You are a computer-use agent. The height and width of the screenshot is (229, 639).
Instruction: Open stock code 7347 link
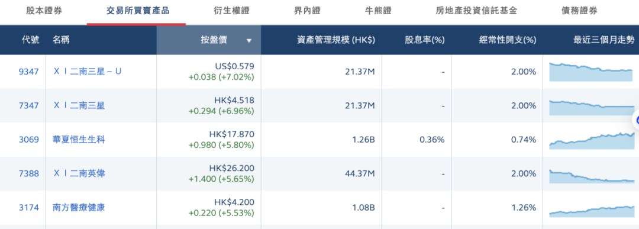click(x=29, y=106)
